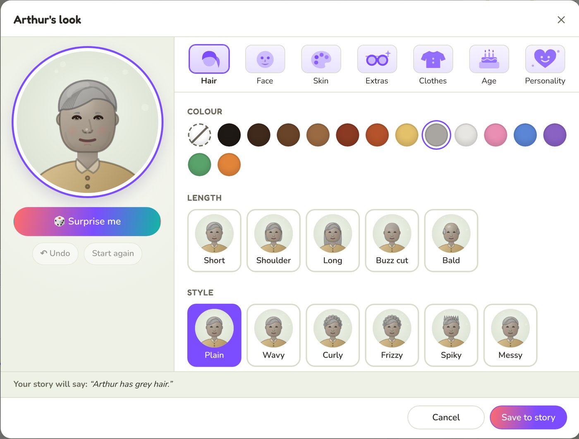Viewport: 579px width, 439px height.
Task: Pick the black hair colour
Action: click(x=229, y=135)
